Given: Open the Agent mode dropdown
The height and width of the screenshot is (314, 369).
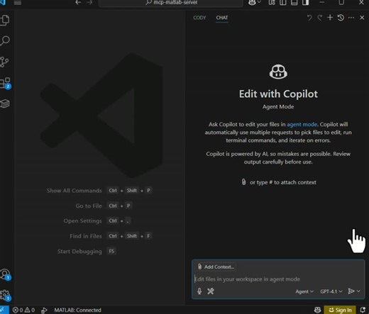Looking at the screenshot, I should click(x=304, y=291).
